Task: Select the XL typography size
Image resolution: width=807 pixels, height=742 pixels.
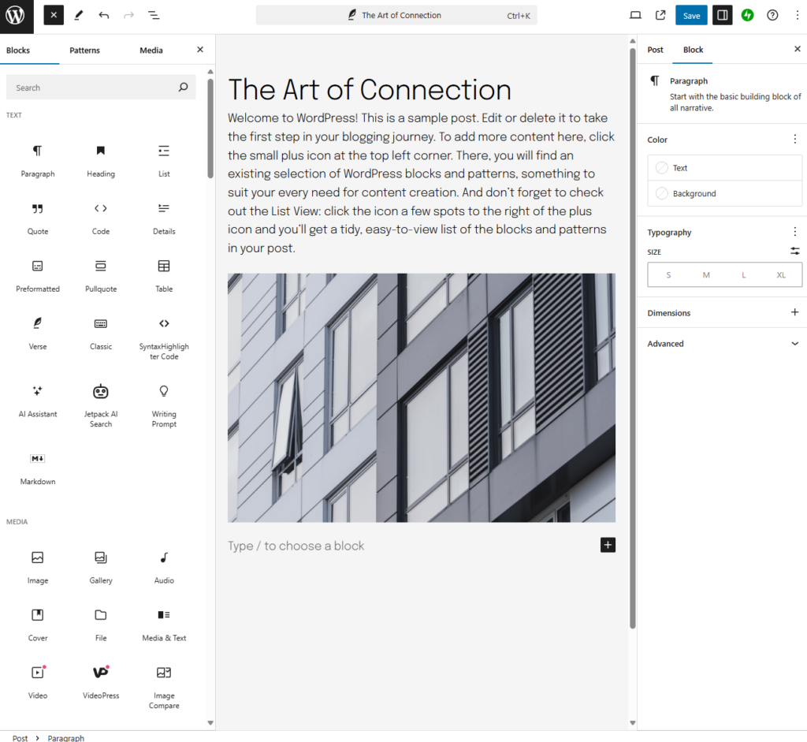Action: 781,274
